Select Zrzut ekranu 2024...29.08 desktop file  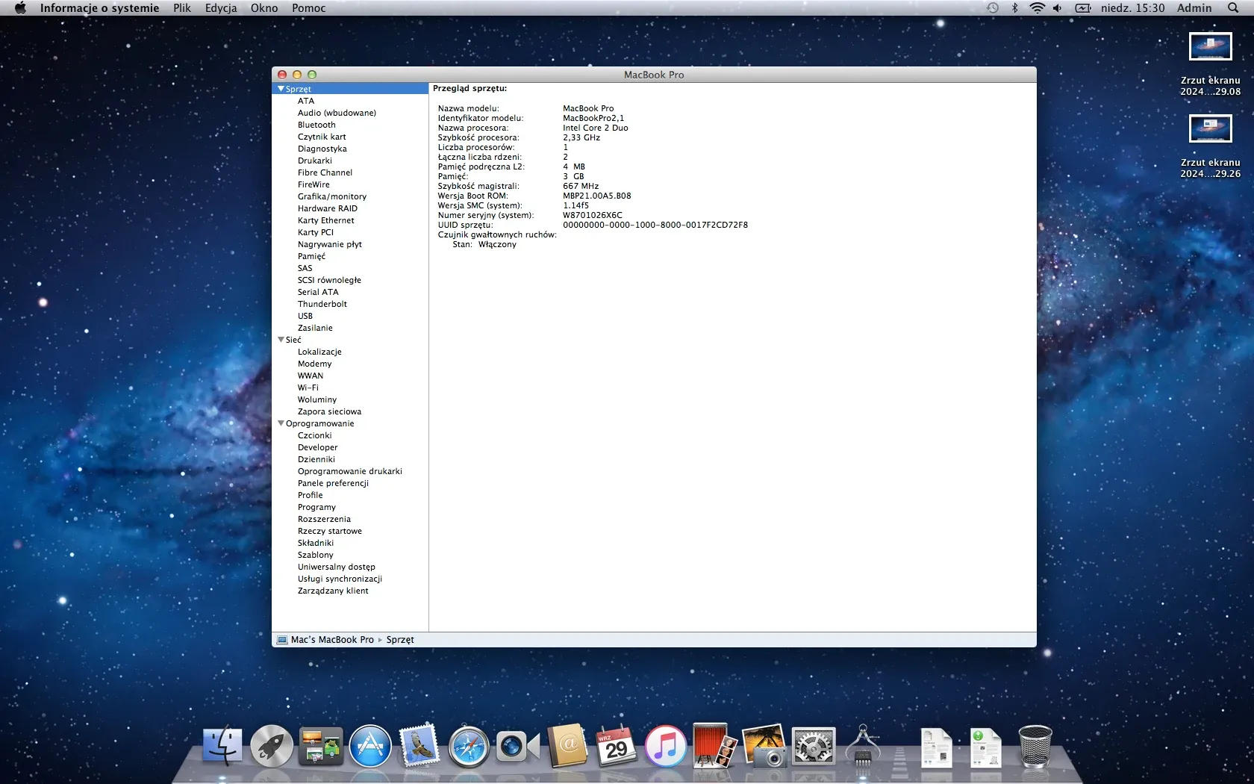tap(1210, 64)
